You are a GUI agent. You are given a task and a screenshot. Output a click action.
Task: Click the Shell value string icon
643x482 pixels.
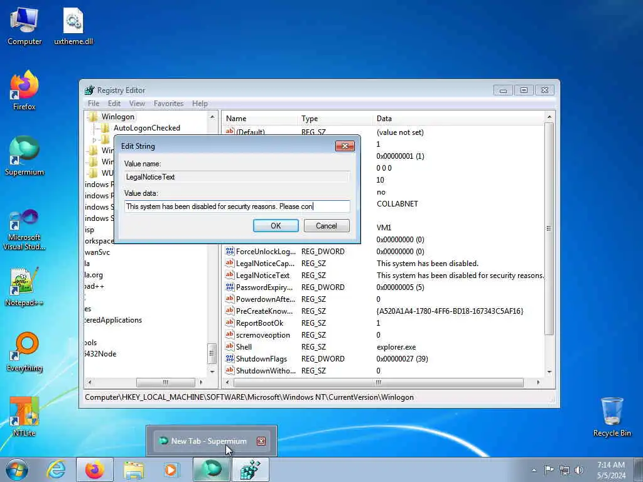tap(230, 346)
